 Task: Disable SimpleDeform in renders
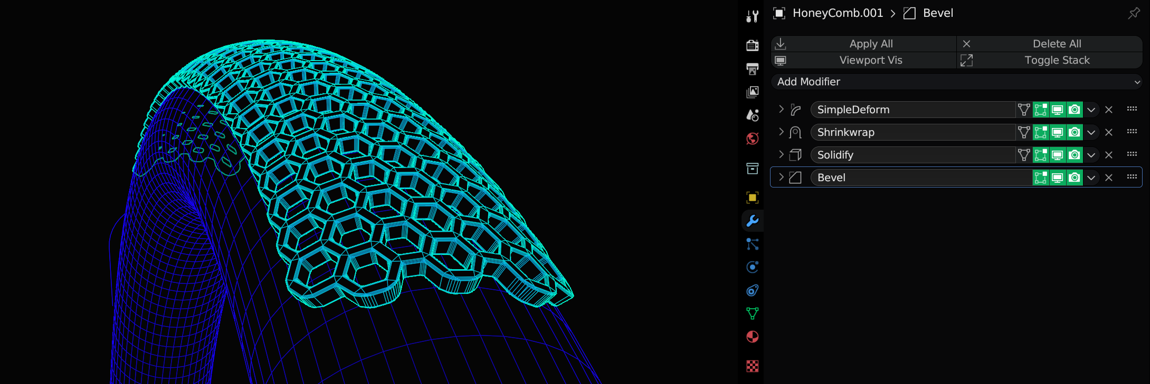coord(1075,110)
